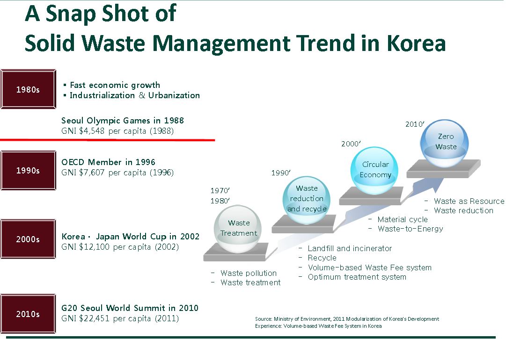Image resolution: width=506 pixels, height=339 pixels.
Task: Click the 1980' year label near the staircase
Action: (220, 201)
